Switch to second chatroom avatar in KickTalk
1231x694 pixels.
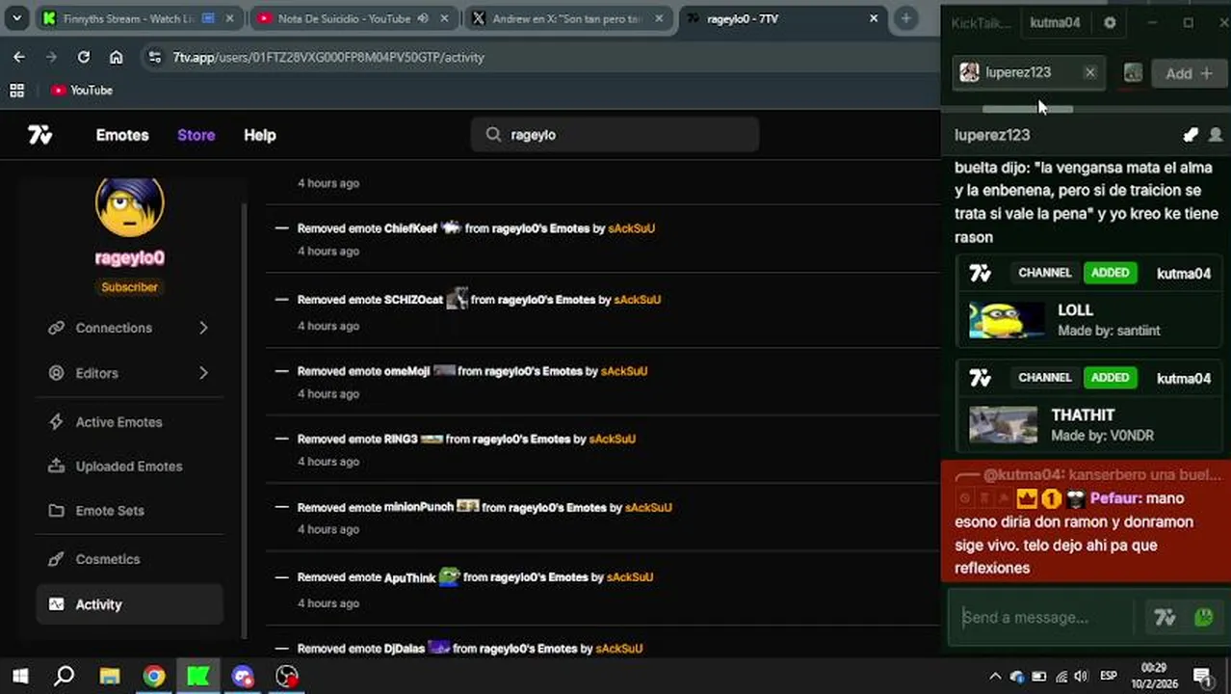click(1133, 73)
